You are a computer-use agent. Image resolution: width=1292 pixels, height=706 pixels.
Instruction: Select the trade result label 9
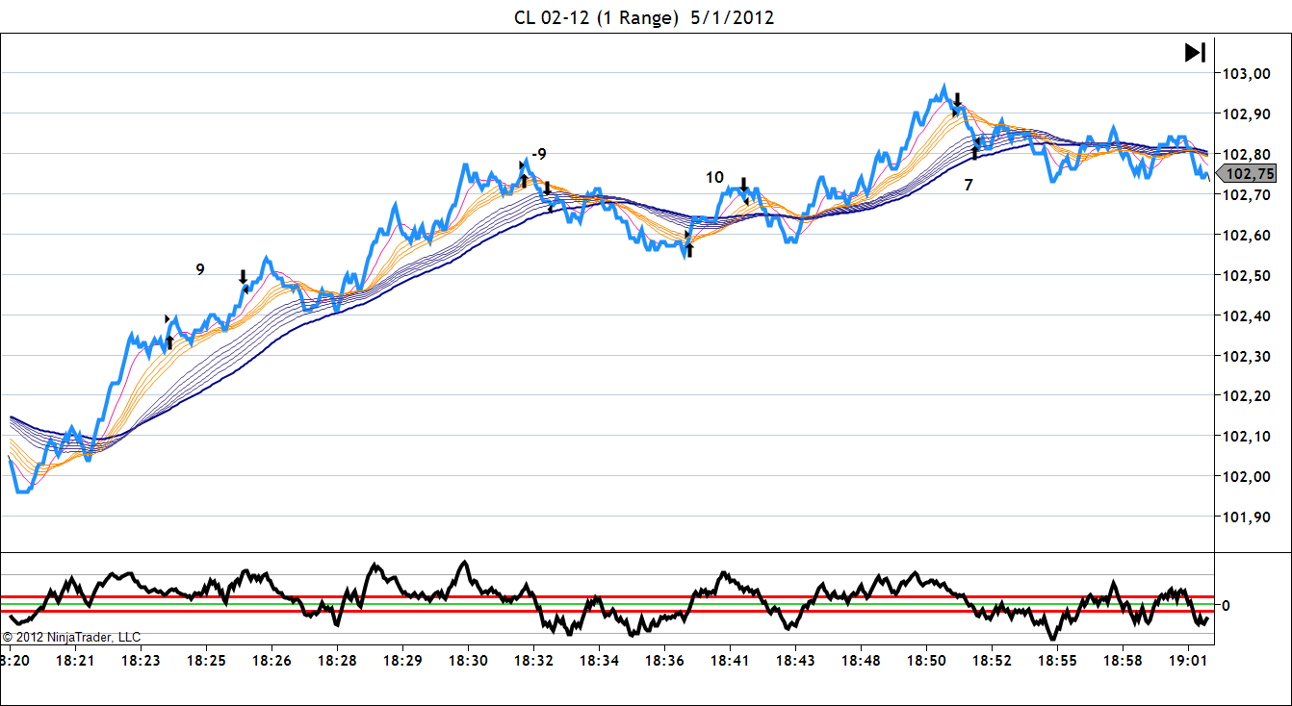[x=200, y=270]
